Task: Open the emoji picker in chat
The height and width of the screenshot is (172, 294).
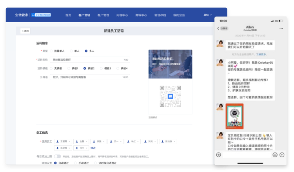Action: click(275, 154)
